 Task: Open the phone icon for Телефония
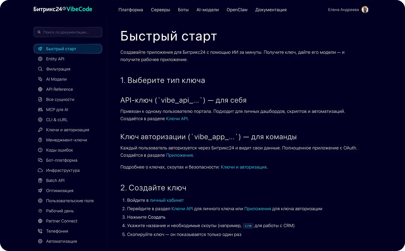click(x=40, y=231)
